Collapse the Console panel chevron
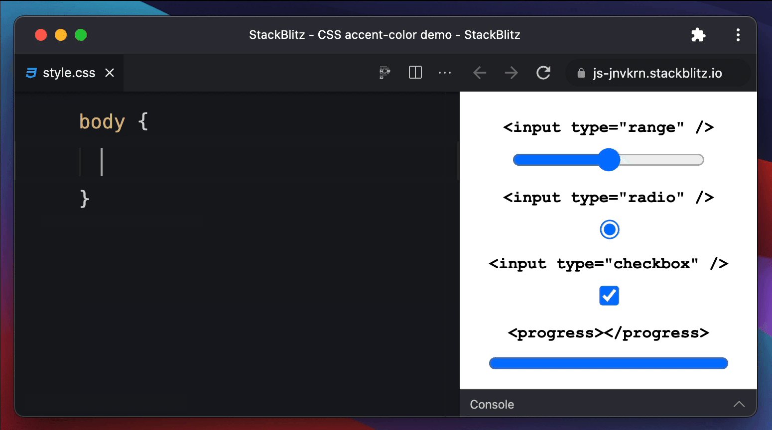The width and height of the screenshot is (772, 430). pos(739,404)
